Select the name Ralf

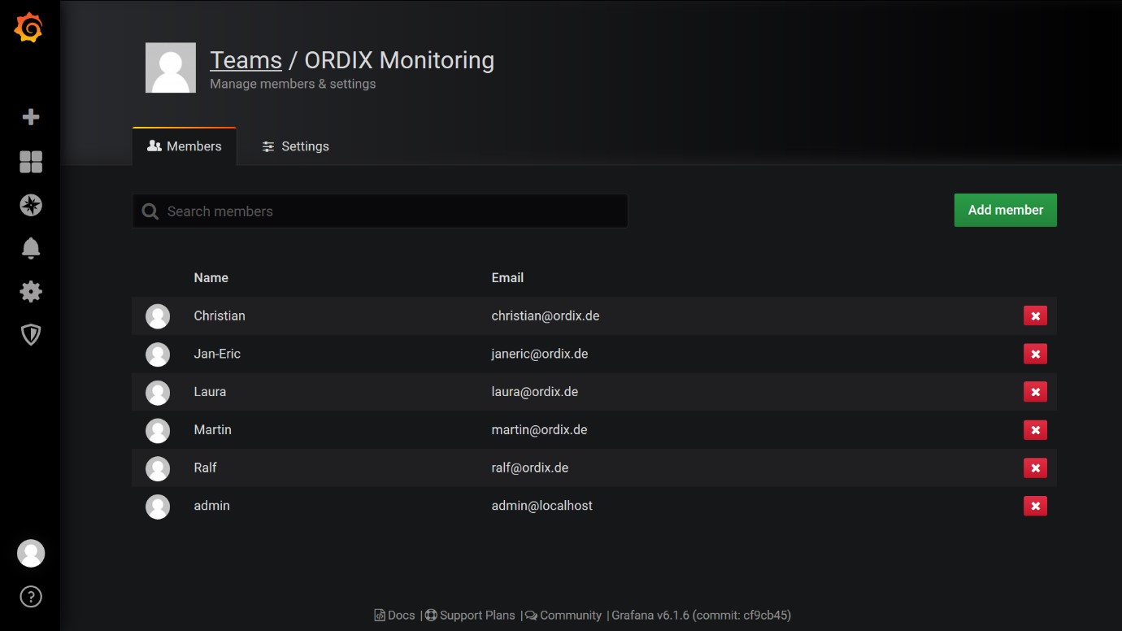[206, 468]
